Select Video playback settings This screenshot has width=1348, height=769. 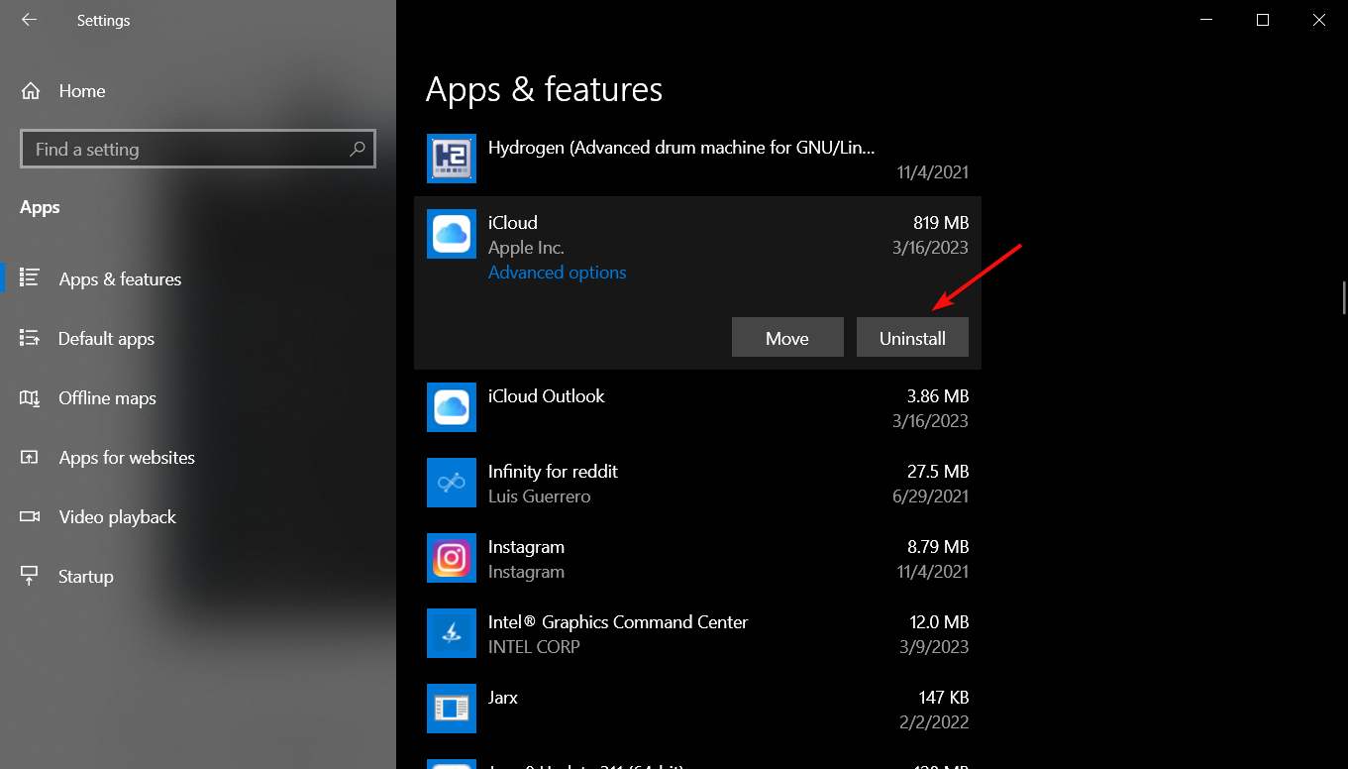117,517
